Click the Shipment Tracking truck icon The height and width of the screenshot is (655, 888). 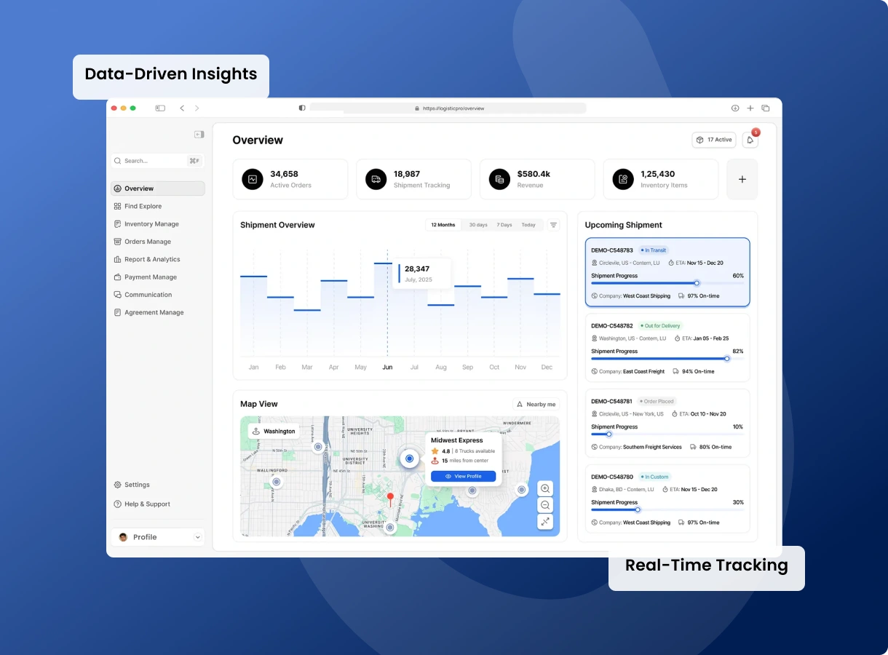click(376, 179)
